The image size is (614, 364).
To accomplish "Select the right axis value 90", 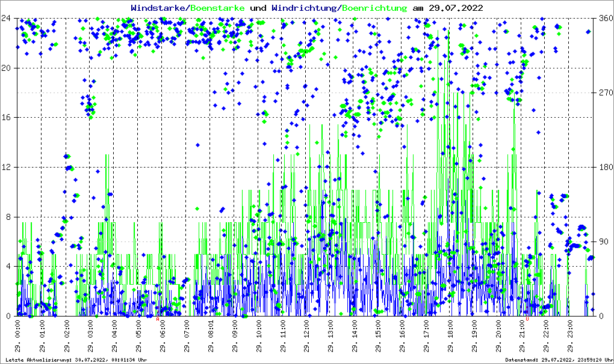I will [603, 241].
